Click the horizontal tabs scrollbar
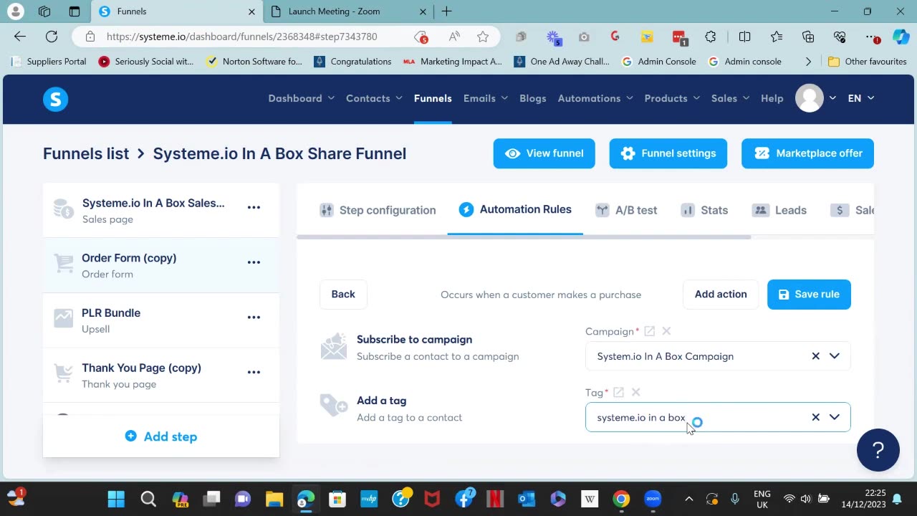Screen dimensions: 917x516 [524, 236]
